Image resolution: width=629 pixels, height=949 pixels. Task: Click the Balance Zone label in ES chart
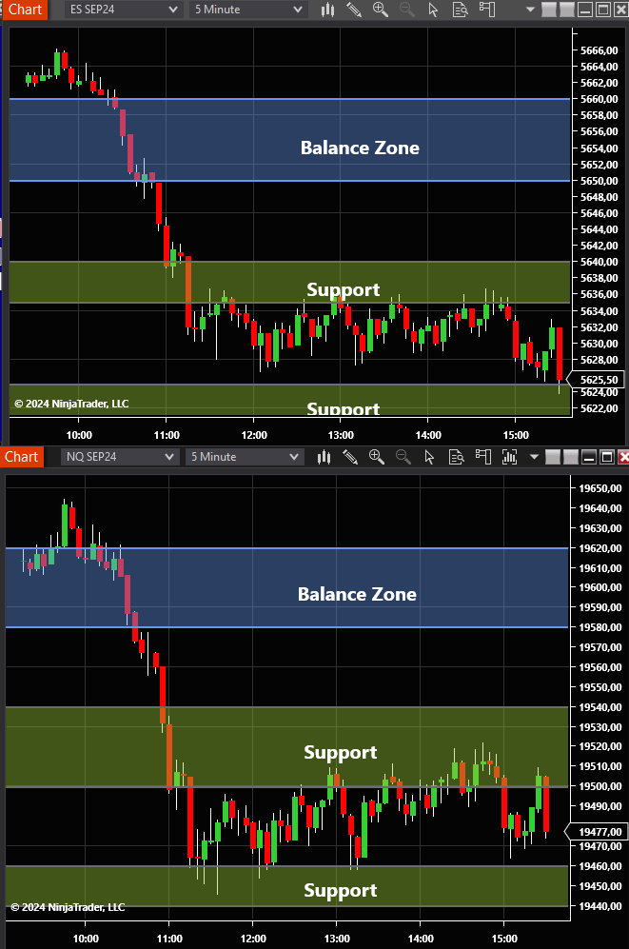(360, 148)
